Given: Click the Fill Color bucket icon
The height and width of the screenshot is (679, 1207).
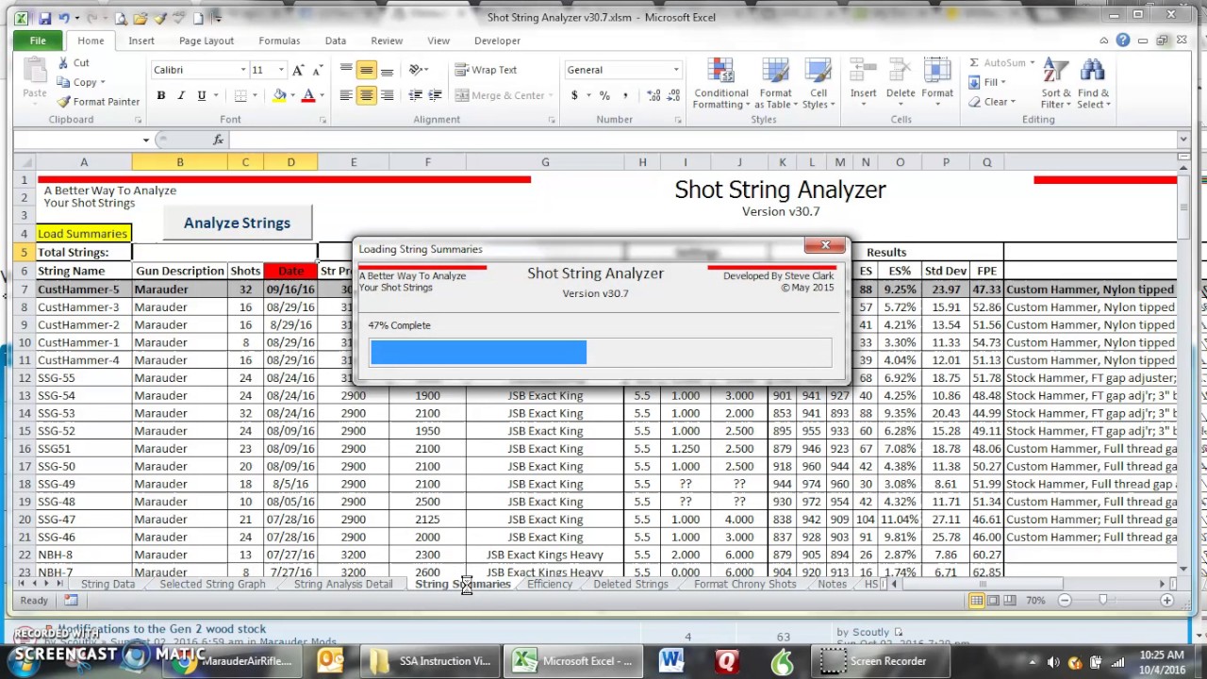Looking at the screenshot, I should [279, 95].
